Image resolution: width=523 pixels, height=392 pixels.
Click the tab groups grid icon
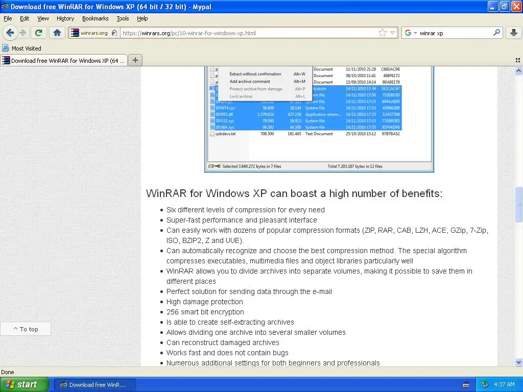click(x=518, y=60)
